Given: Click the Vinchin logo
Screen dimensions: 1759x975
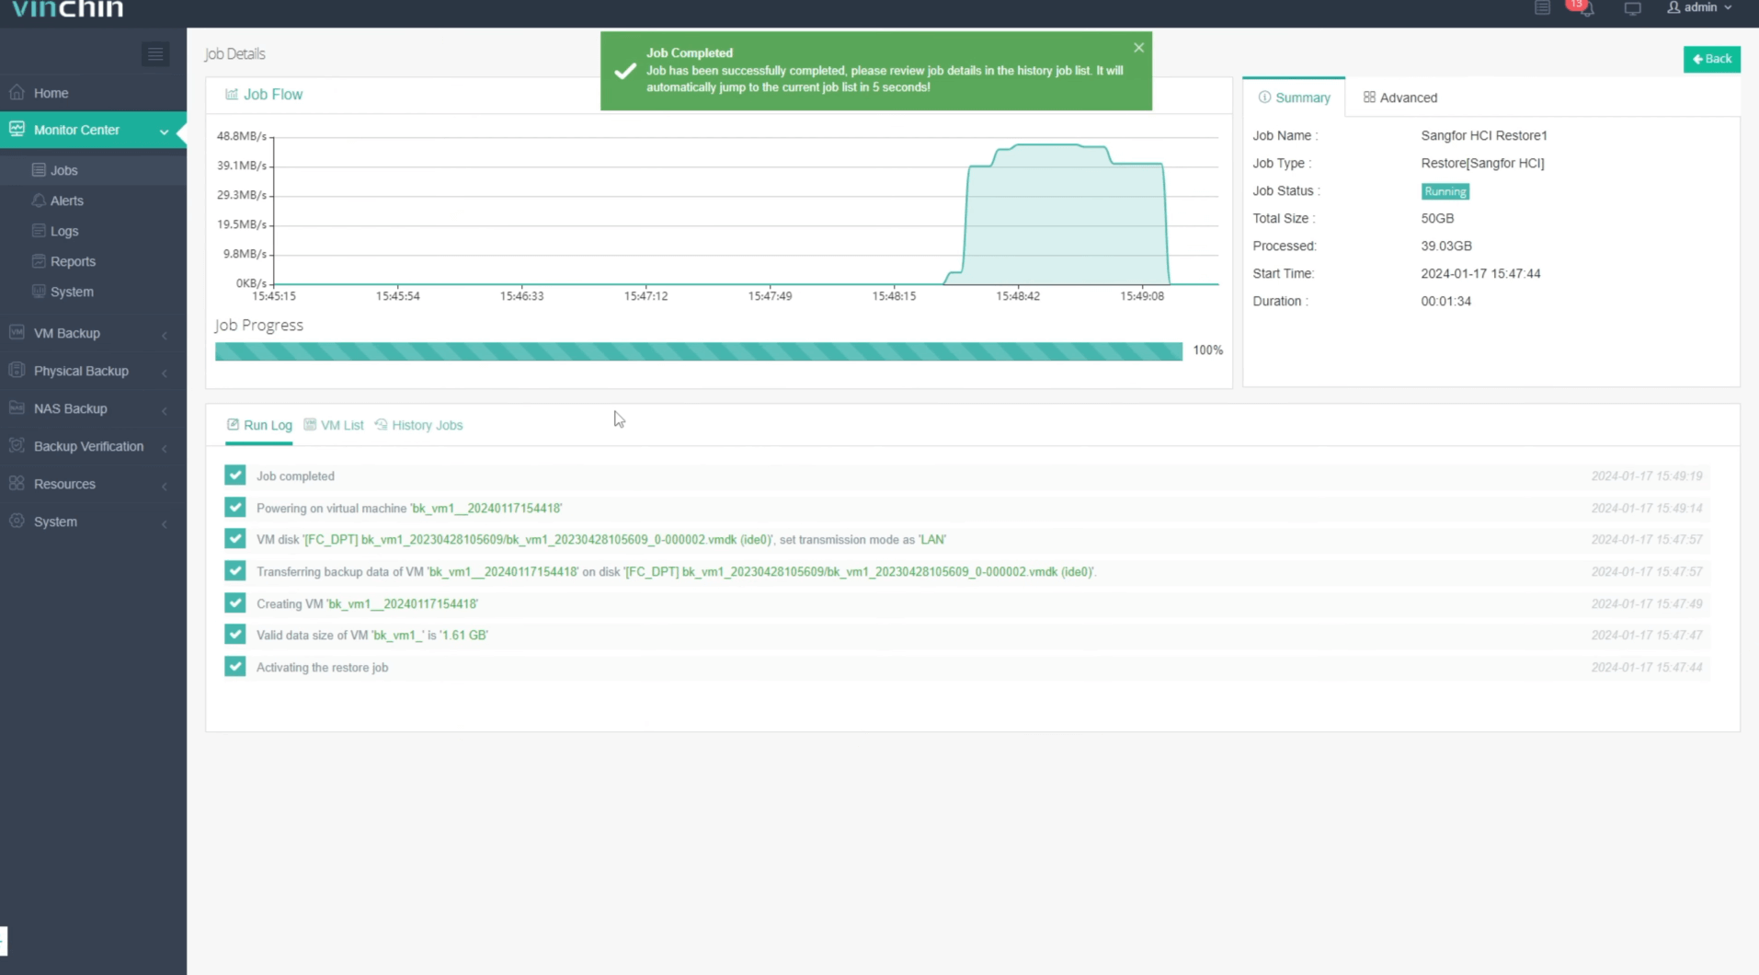Looking at the screenshot, I should click(67, 8).
